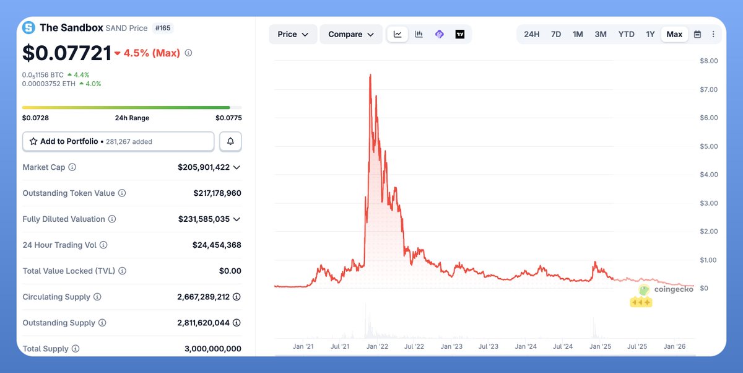743x373 pixels.
Task: Switch to the line chart view
Action: click(398, 34)
